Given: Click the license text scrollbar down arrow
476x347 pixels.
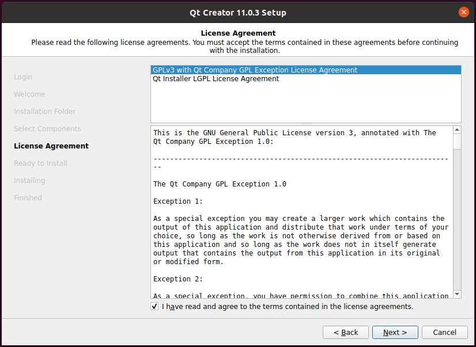Looking at the screenshot, I should (x=457, y=294).
